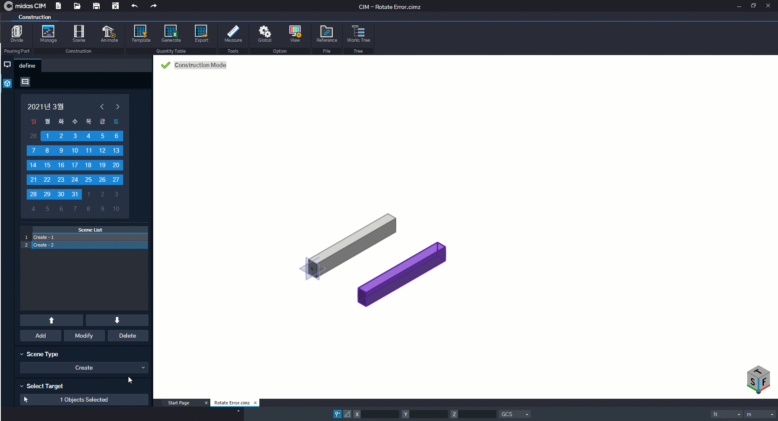778x421 pixels.
Task: Switch to the Rotate Error.cimz tab
Action: click(x=232, y=403)
